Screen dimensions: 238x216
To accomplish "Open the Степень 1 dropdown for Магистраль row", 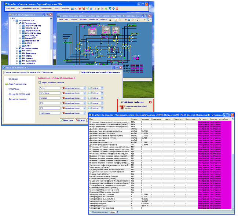I will coord(102,93).
